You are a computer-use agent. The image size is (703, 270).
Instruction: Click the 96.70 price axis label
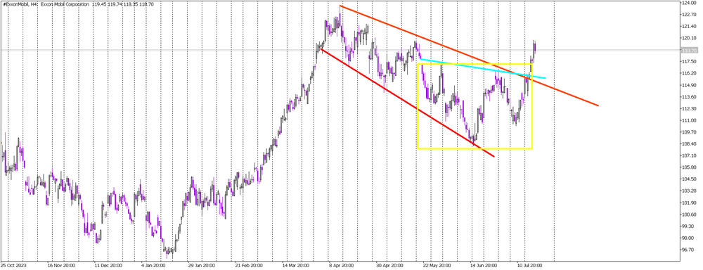pos(688,250)
